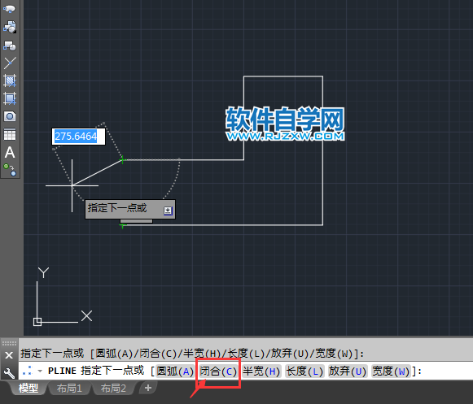Open command line customize wrench icon
This screenshot has width=473, height=404.
pos(9,373)
